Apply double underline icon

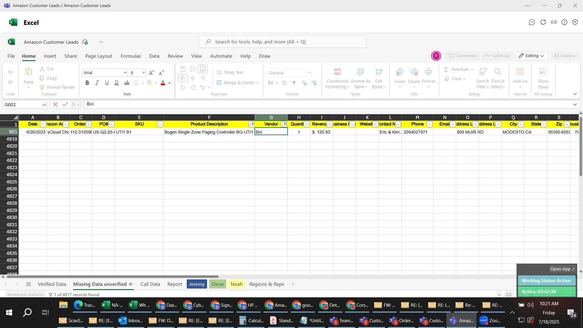pos(117,83)
